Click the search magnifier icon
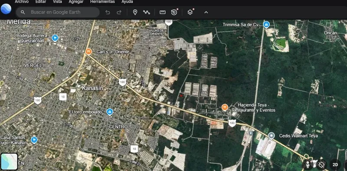The image size is (347, 171). click(23, 13)
